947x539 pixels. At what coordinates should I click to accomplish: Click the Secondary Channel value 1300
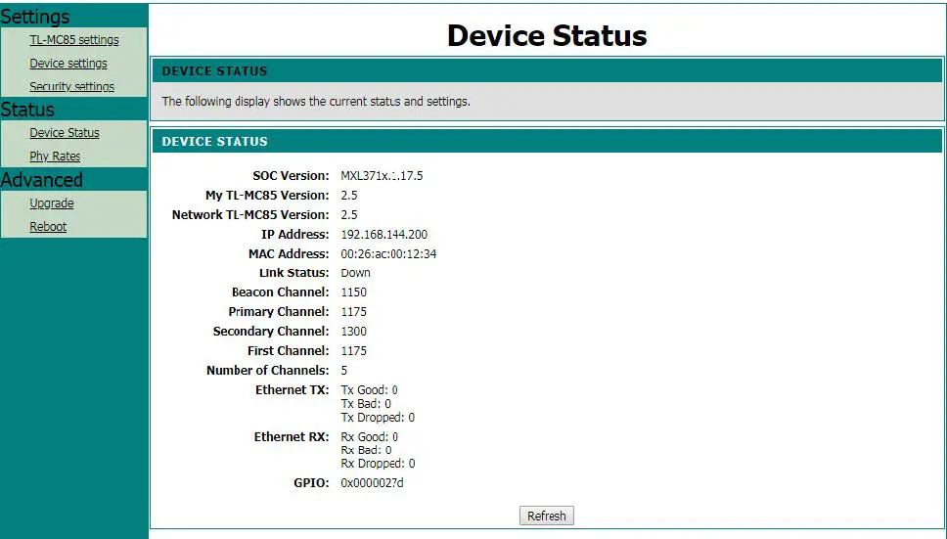(353, 332)
